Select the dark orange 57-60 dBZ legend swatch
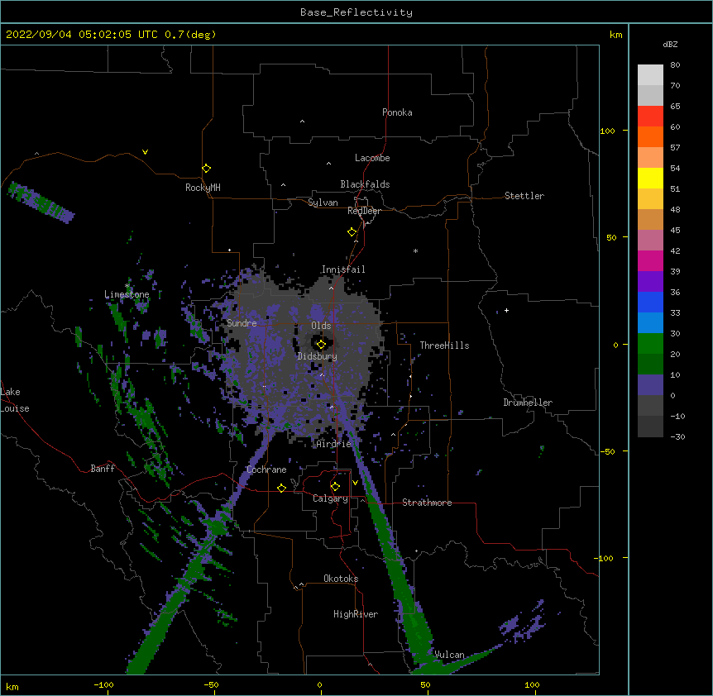This screenshot has width=713, height=696. click(650, 136)
